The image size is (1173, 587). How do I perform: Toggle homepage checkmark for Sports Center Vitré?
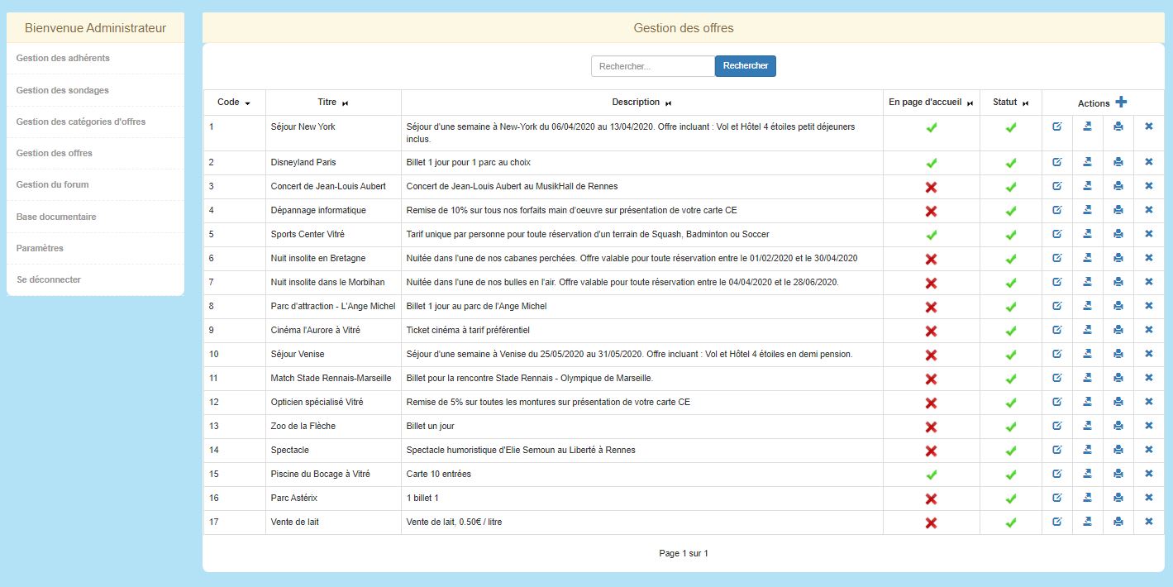point(931,235)
